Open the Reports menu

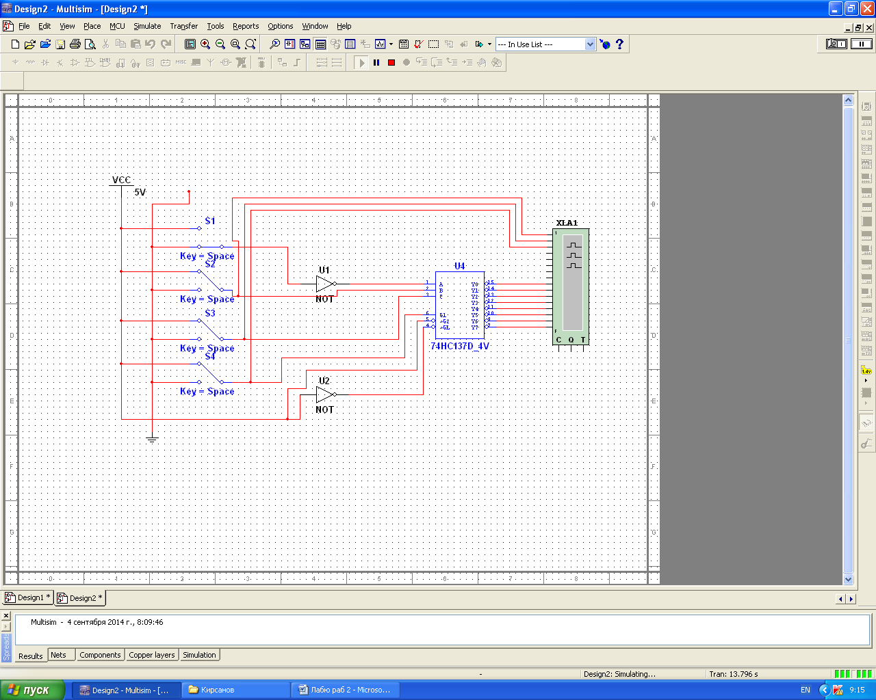coord(246,26)
